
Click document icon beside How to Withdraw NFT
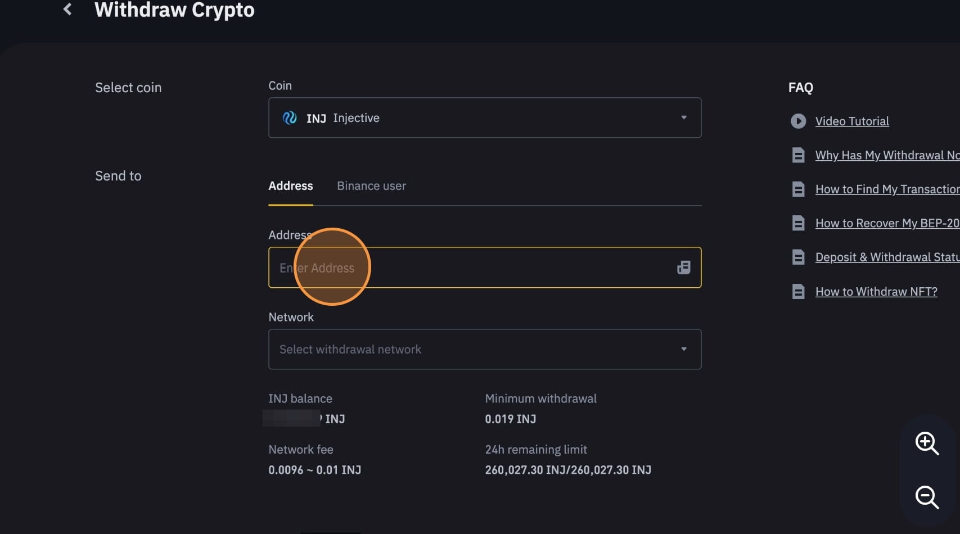point(798,292)
